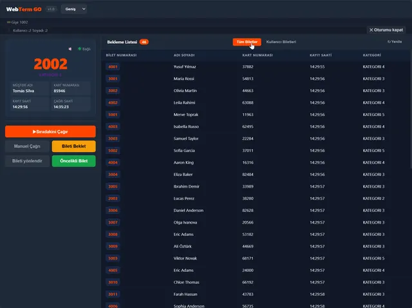
Task: Click card number 82484
Action: click(x=248, y=175)
